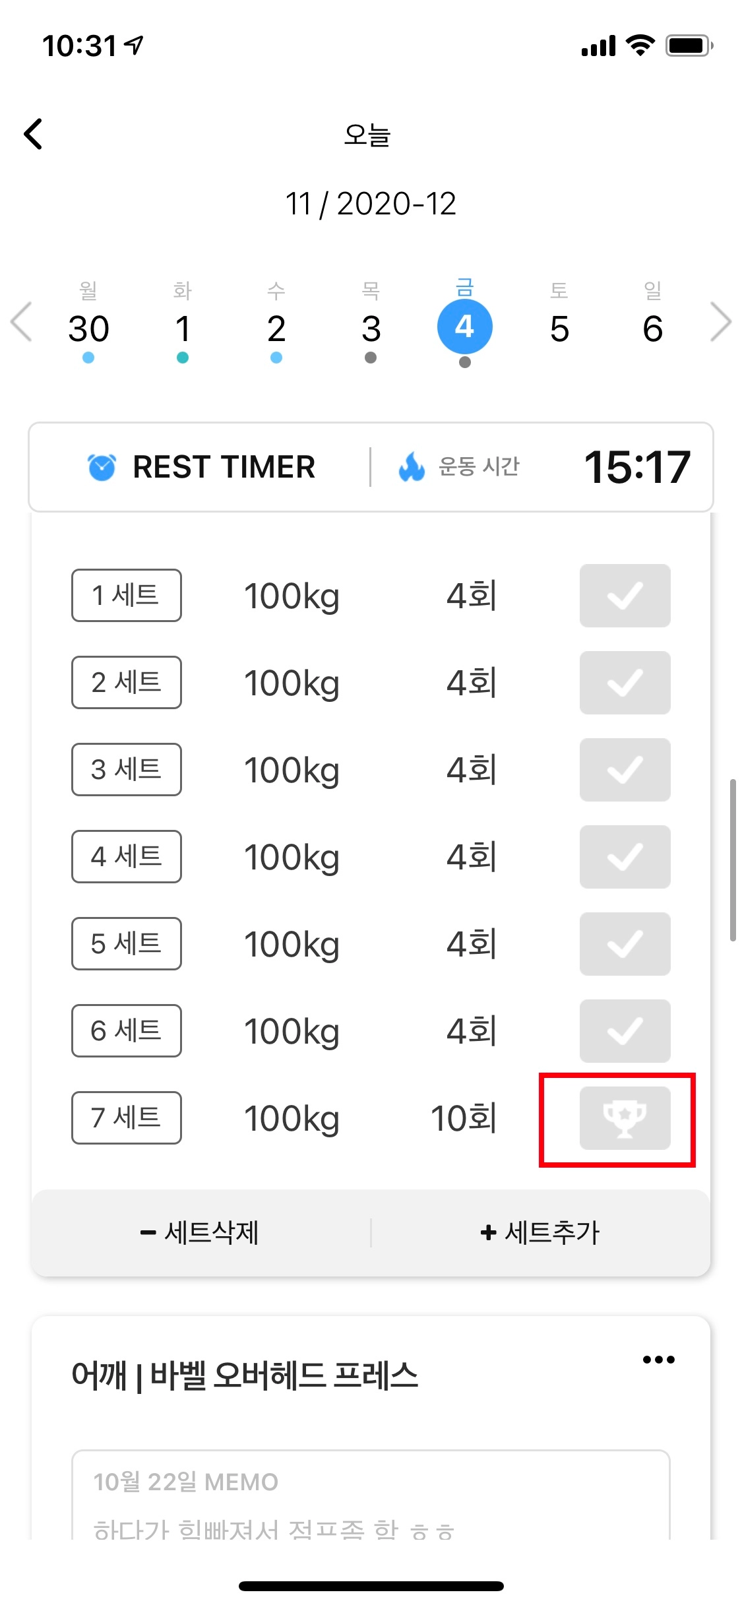Tap the 11 / 2020-12 date header
This screenshot has width=742, height=1607.
click(371, 204)
